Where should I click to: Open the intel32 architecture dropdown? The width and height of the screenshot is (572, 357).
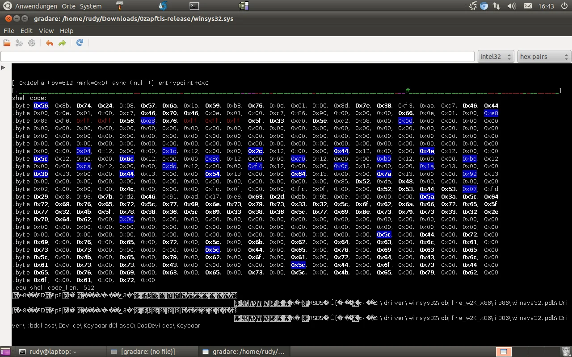[496, 57]
